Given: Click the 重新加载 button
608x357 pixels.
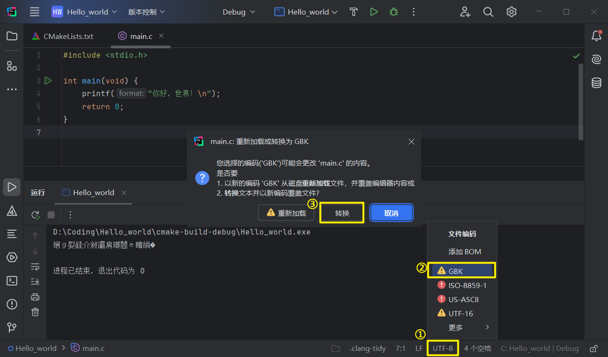Looking at the screenshot, I should 286,213.
